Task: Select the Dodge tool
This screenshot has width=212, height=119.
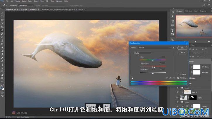Action: 2,58
